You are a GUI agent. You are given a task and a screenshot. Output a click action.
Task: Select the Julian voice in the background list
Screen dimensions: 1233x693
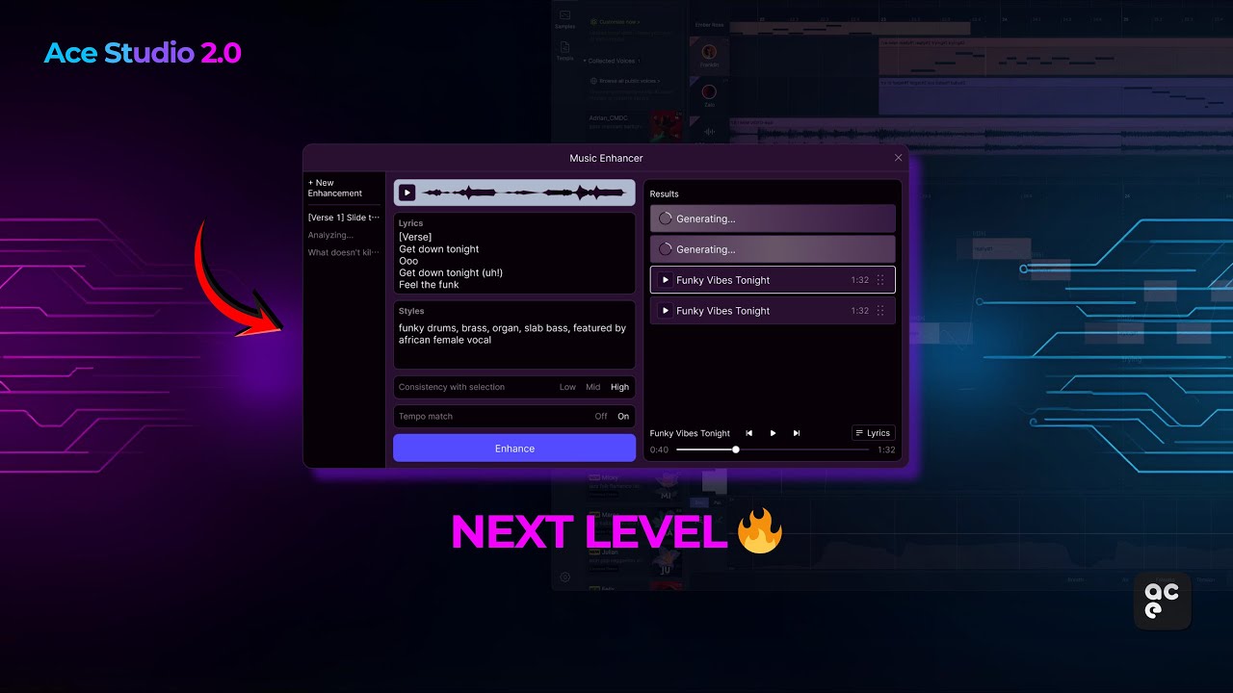635,560
